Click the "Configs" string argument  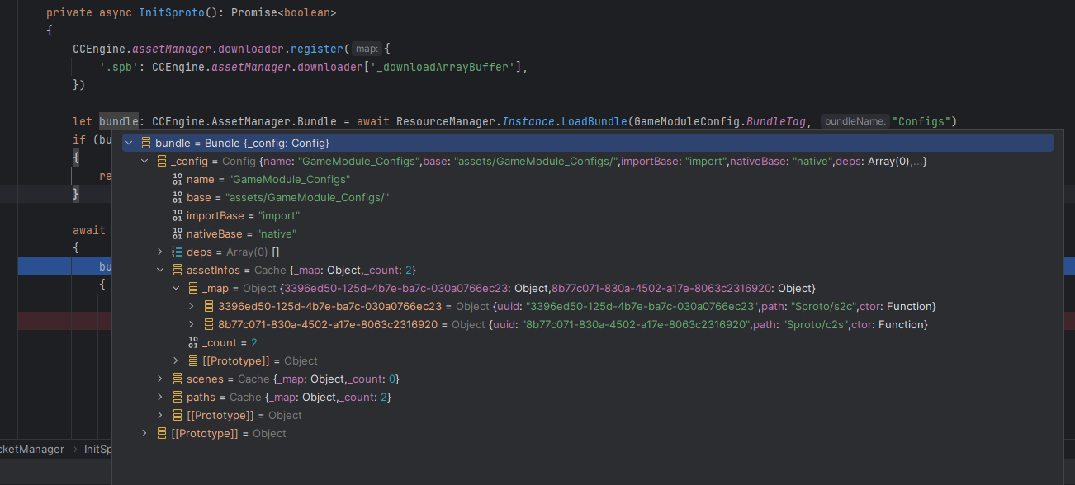tap(921, 122)
